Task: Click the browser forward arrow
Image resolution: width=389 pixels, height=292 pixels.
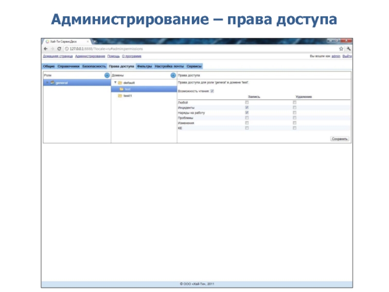Action: [x=52, y=49]
